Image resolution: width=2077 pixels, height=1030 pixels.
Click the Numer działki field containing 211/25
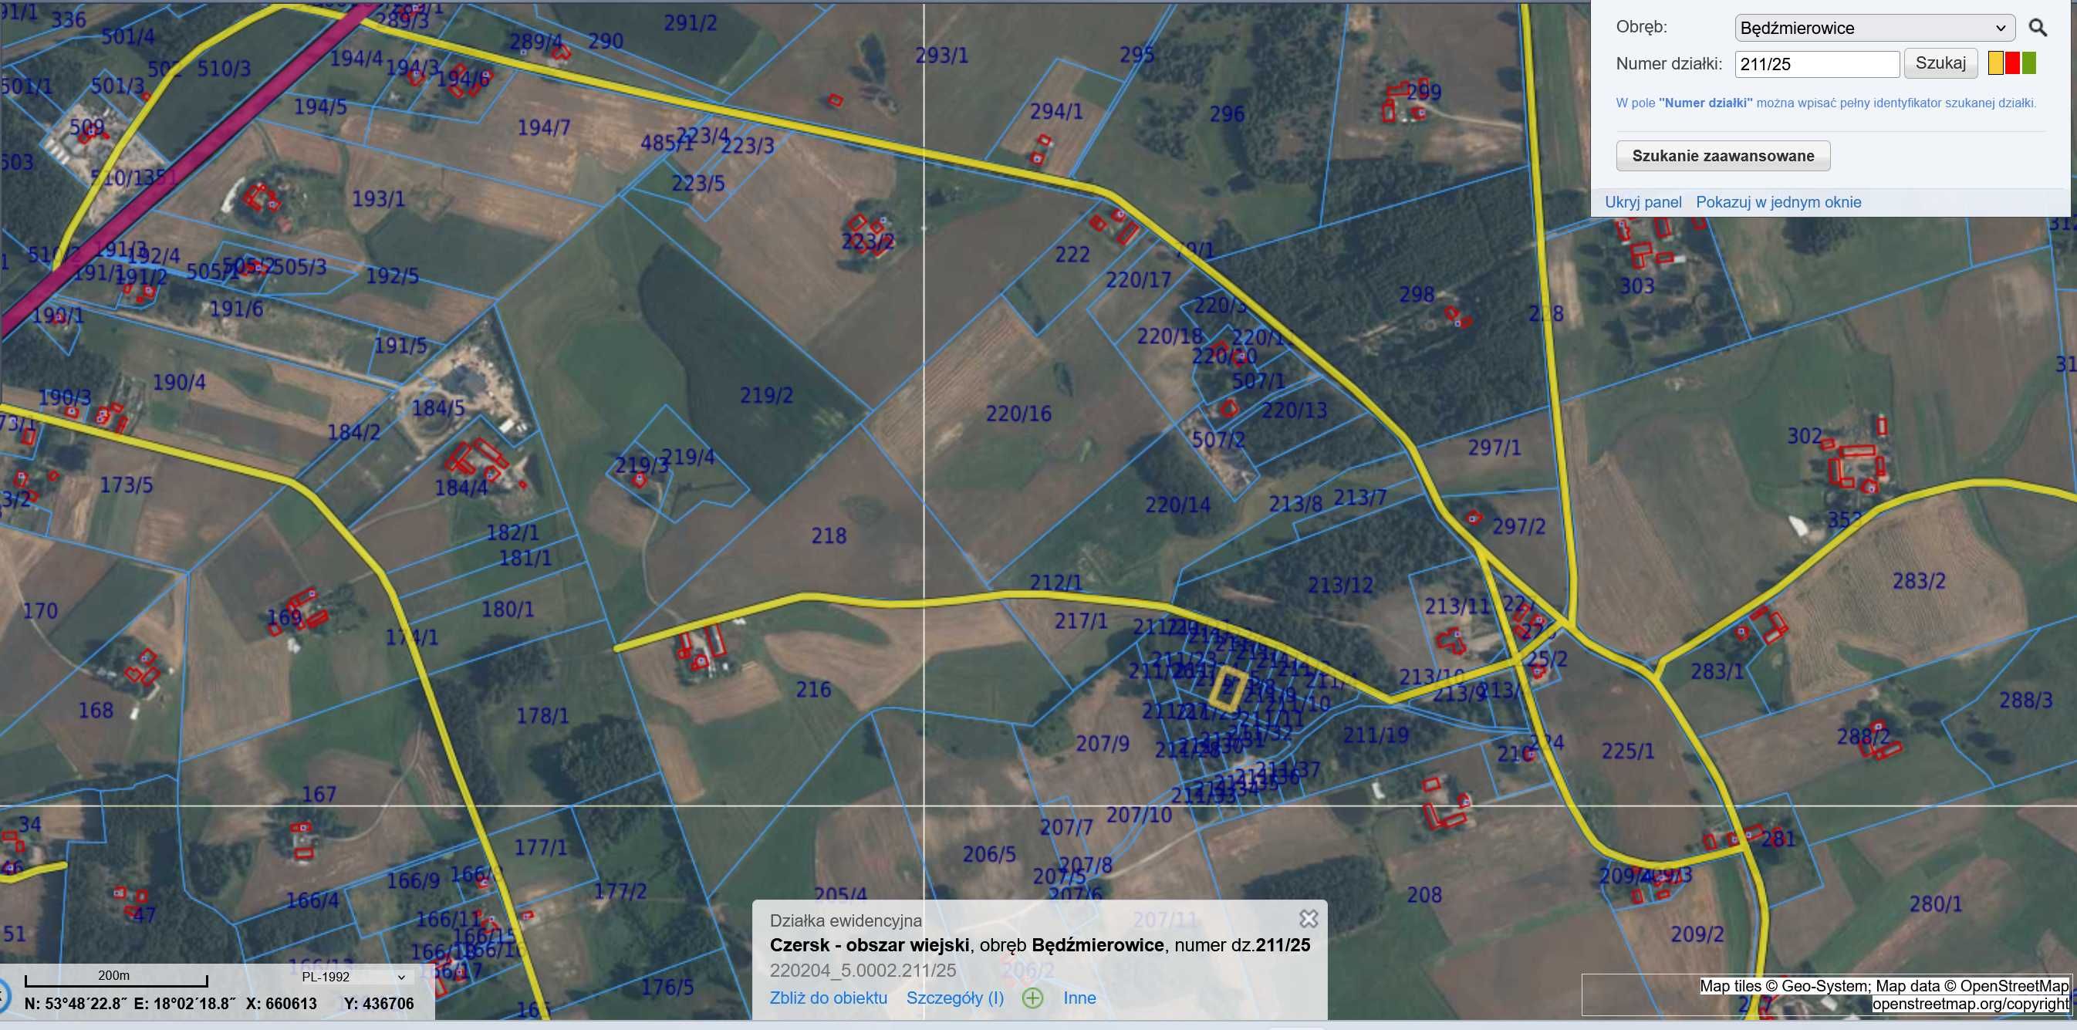pos(1816,65)
